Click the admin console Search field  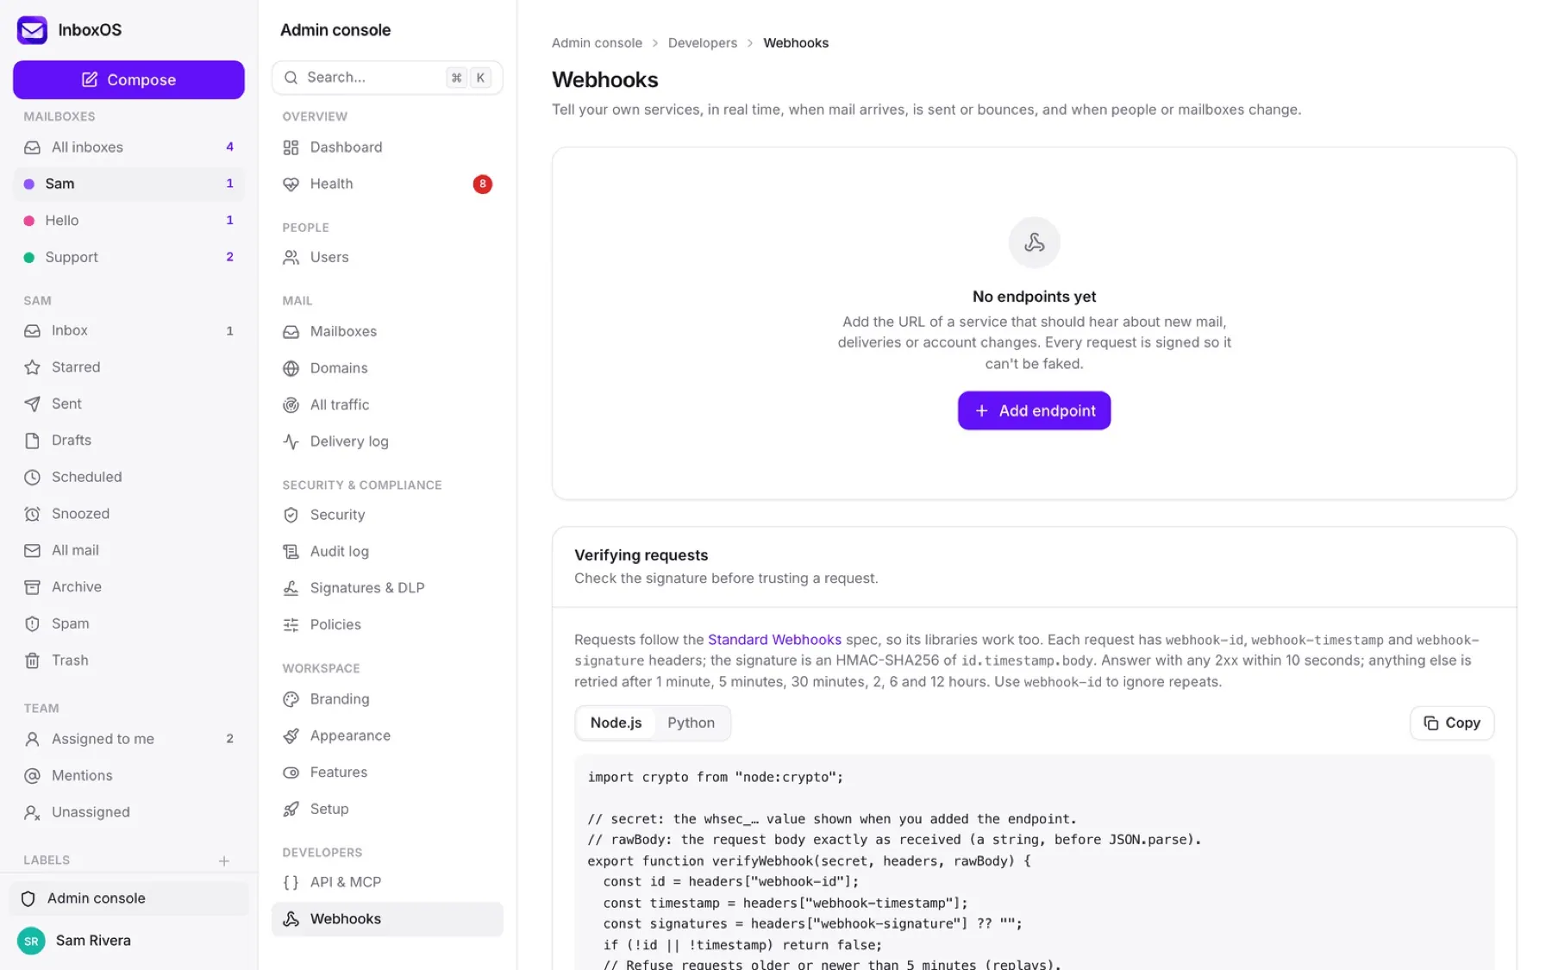tap(387, 78)
